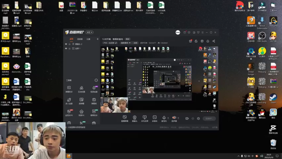
Task: Open OBS Studio desktop shortcut
Action: tap(262, 37)
